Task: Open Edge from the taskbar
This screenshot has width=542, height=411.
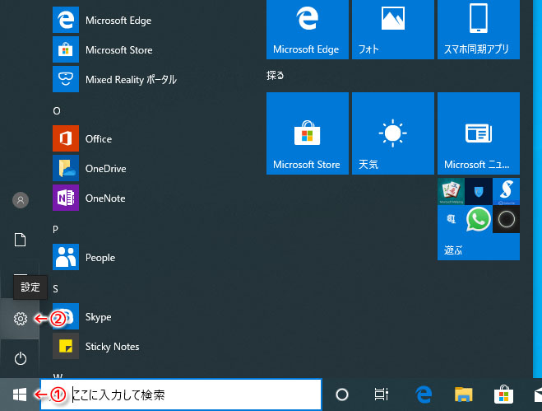Action: click(424, 395)
